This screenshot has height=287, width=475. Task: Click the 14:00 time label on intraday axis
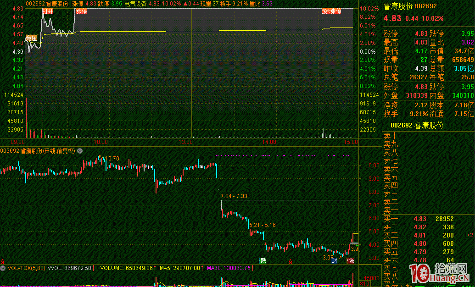269,142
